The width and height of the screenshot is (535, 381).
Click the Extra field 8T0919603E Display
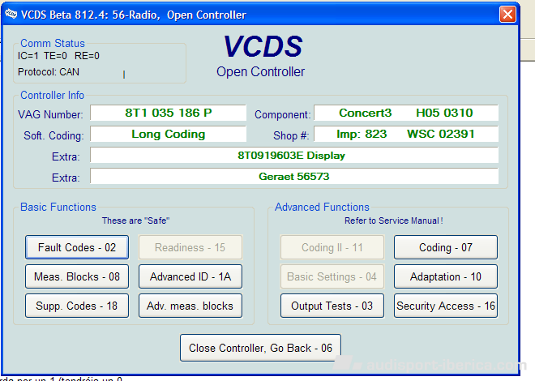pos(294,156)
